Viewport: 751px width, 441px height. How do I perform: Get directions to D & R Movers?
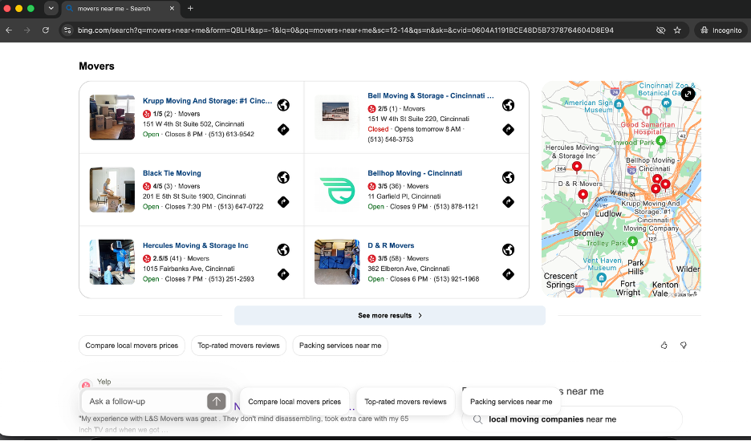(508, 274)
